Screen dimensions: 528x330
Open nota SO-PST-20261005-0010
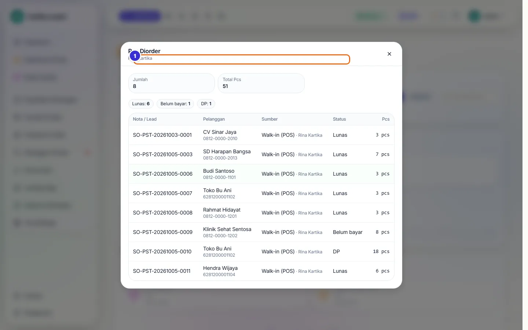click(162, 252)
